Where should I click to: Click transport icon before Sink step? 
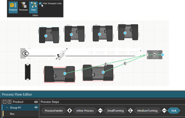click(164, 111)
